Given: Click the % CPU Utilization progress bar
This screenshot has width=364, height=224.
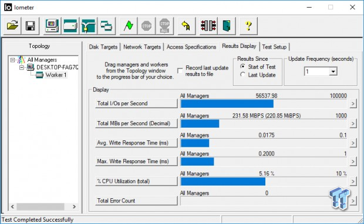Looking at the screenshot, I should 264,181.
